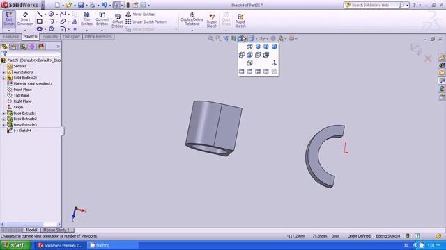
Task: Click FeatureManager horizontal scrollbar
Action: pyautogui.click(x=31, y=224)
